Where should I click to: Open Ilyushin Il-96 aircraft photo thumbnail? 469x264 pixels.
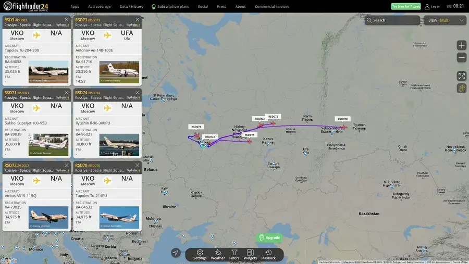pos(119,145)
